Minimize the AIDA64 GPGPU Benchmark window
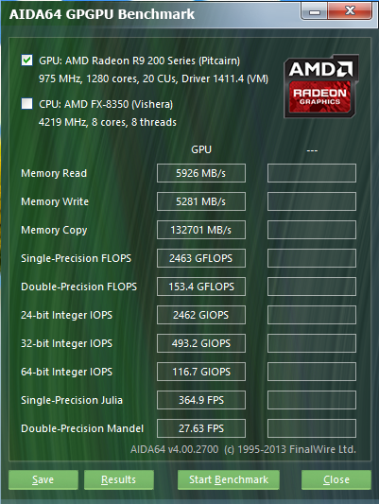The image size is (379, 504). click(x=314, y=12)
